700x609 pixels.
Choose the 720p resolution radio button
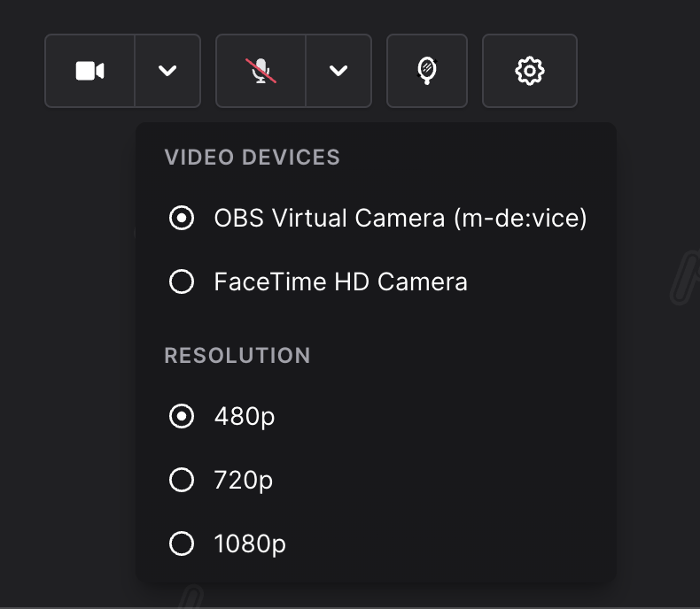pos(182,480)
